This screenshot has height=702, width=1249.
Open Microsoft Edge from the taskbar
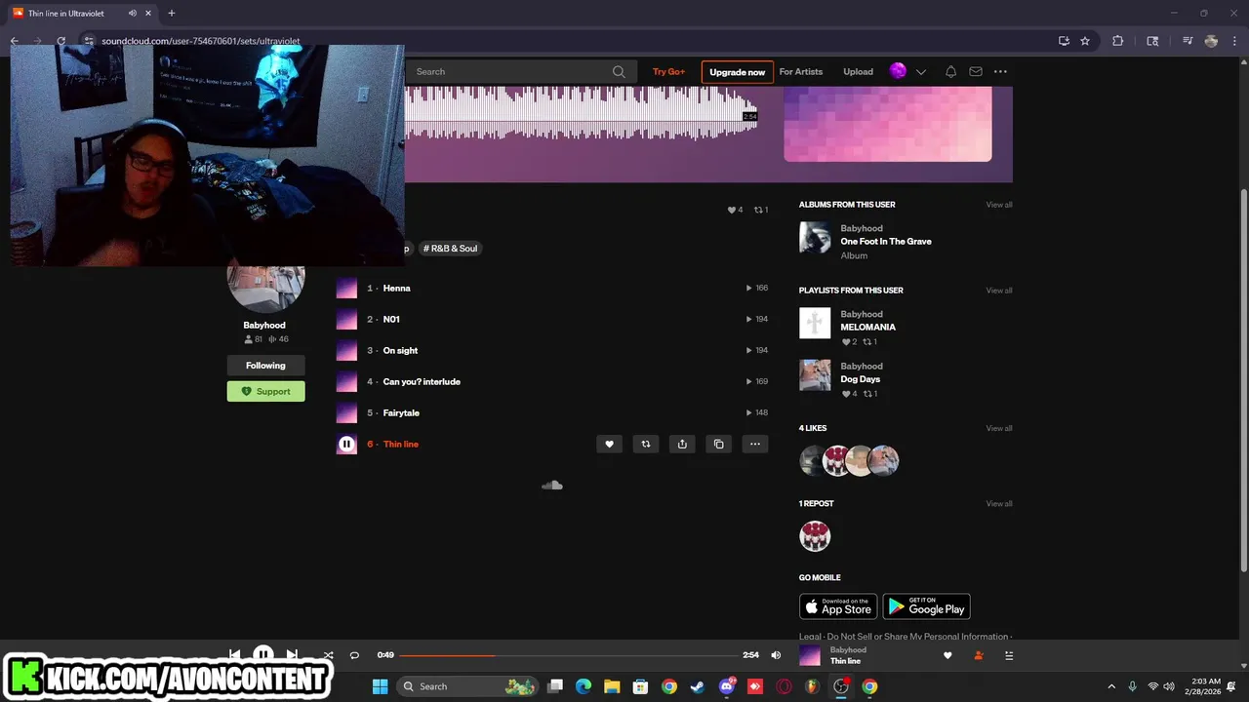[584, 686]
